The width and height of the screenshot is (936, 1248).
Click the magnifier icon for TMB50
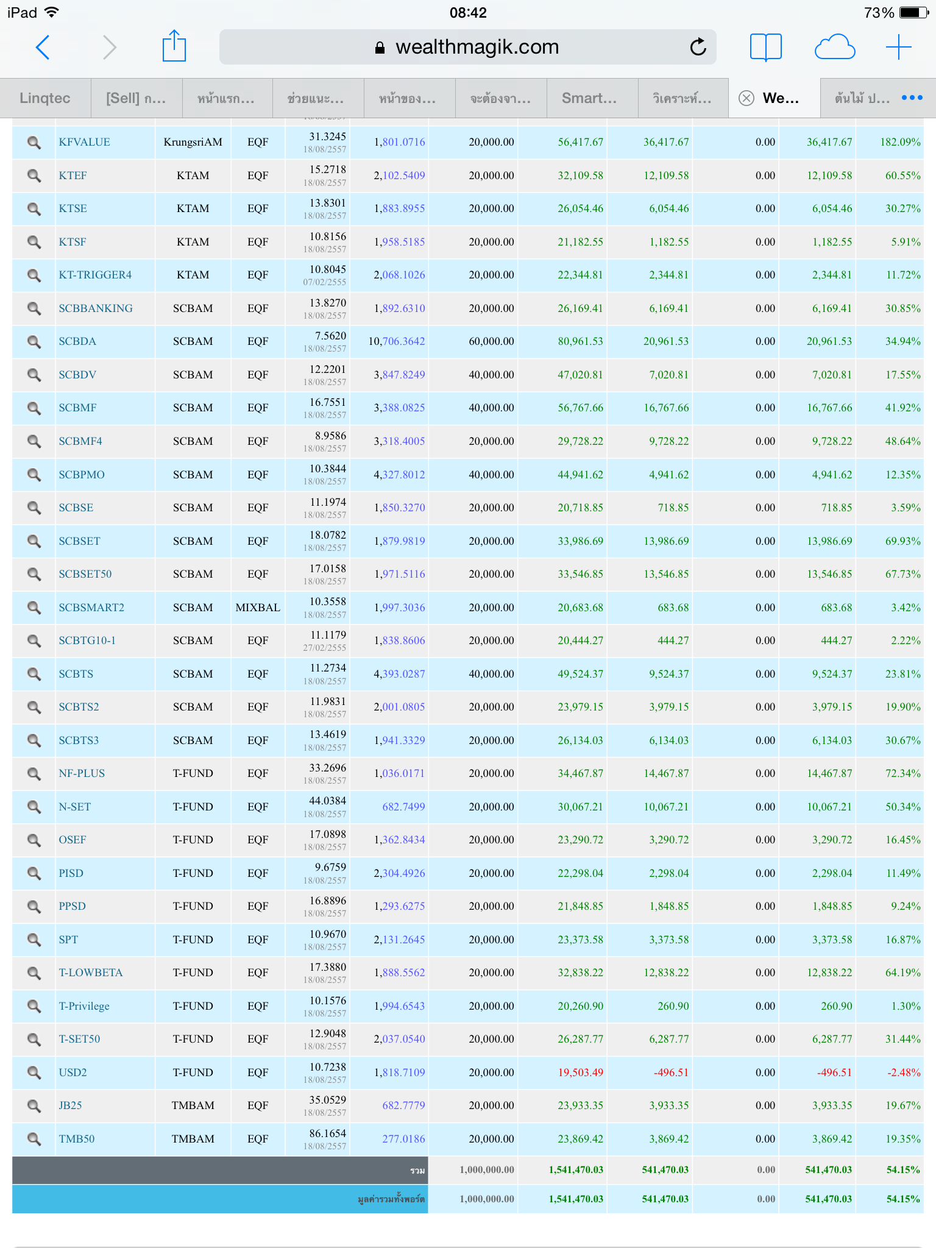pos(34,1140)
